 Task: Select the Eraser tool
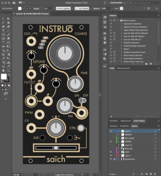[8, 38]
